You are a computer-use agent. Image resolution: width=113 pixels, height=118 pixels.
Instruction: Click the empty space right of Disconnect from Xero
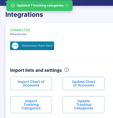pos(83,46)
